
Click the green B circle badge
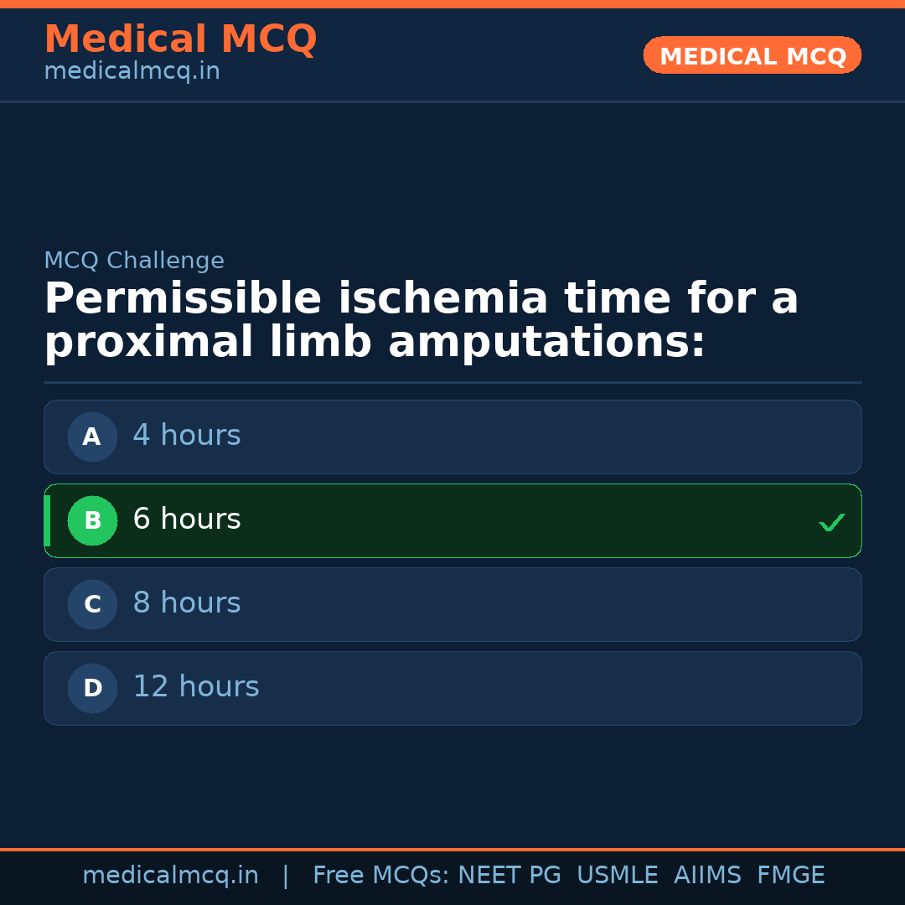tap(92, 520)
